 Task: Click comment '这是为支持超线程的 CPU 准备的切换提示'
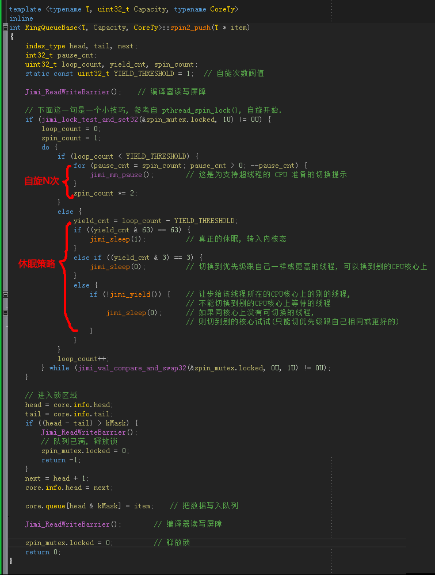(x=273, y=175)
